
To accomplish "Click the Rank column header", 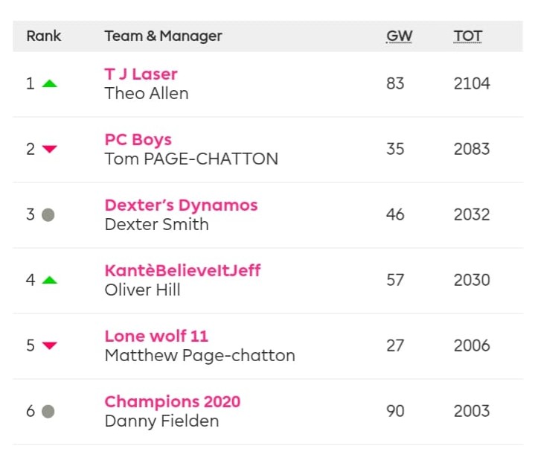I will (x=44, y=36).
